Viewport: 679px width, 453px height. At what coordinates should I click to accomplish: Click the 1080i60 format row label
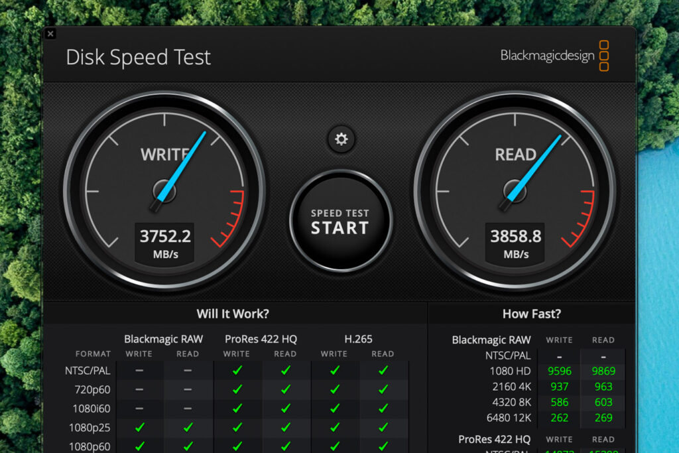pos(92,409)
